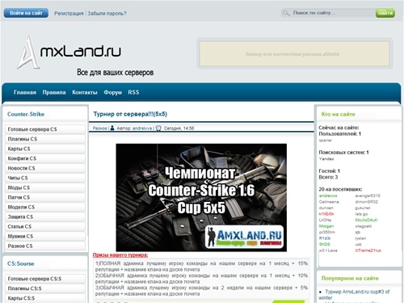Open popular 'Турнир AmxLand.ru cup#3 of winter'
The height and width of the screenshot is (303, 404).
(354, 295)
